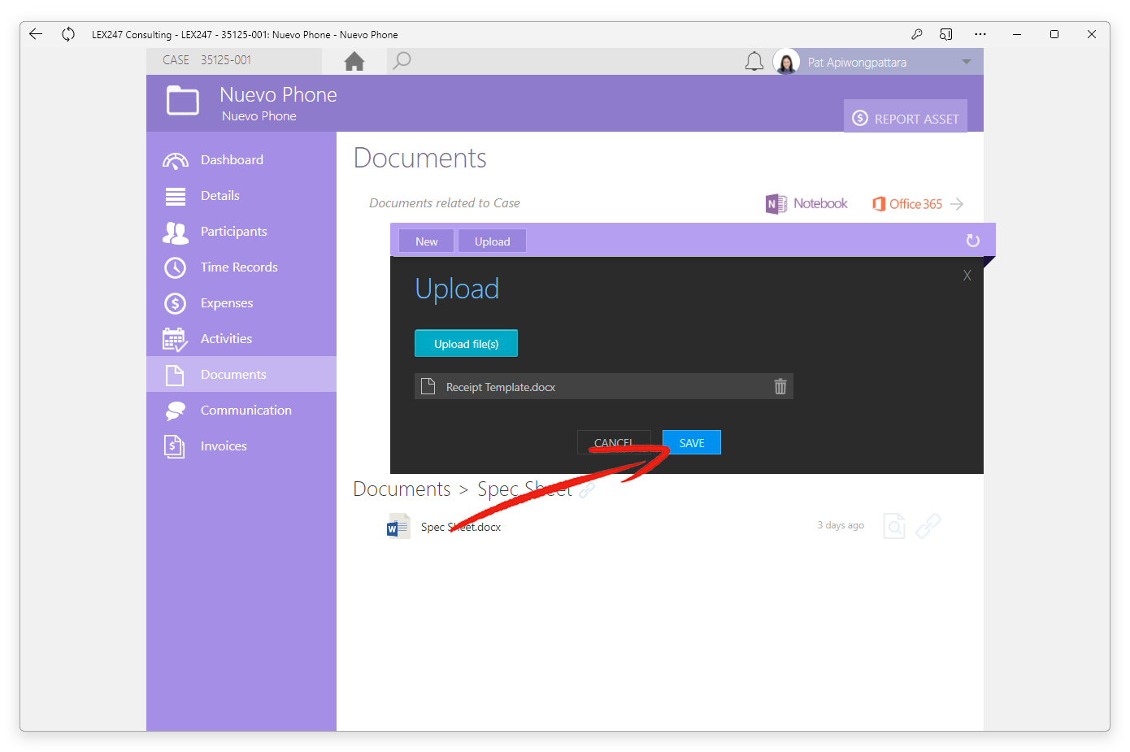The height and width of the screenshot is (752, 1130).
Task: Refresh the documents list icon
Action: click(972, 241)
